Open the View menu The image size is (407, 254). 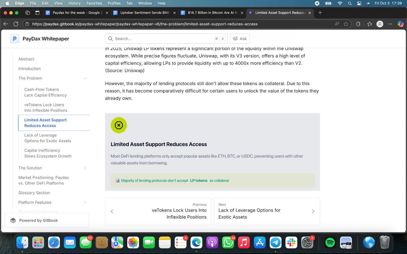(58, 3)
